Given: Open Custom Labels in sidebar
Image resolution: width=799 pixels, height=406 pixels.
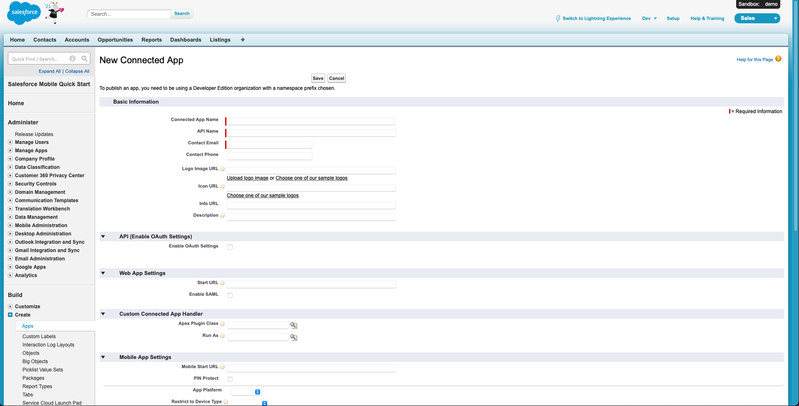Looking at the screenshot, I should click(39, 337).
